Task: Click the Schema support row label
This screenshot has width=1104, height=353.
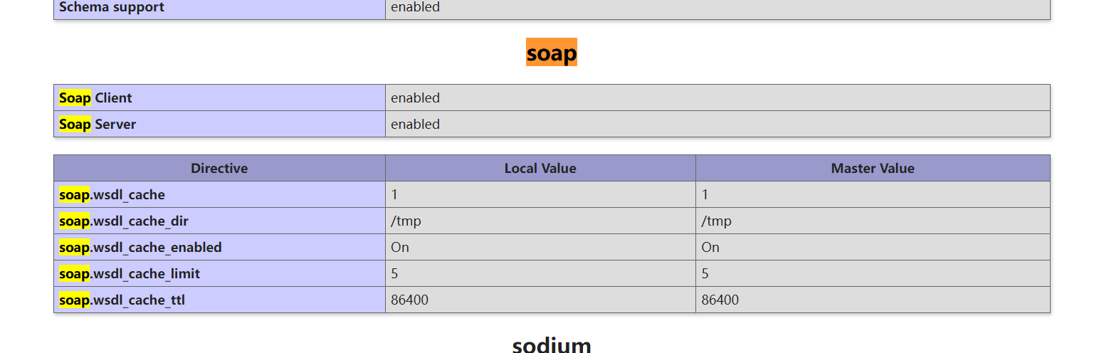Action: tap(112, 8)
